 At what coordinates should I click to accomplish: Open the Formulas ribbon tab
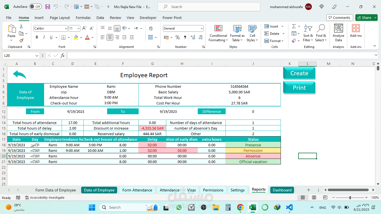[83, 18]
